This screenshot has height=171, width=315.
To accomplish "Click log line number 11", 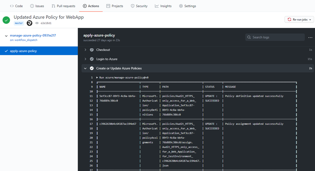I will click(x=91, y=96).
